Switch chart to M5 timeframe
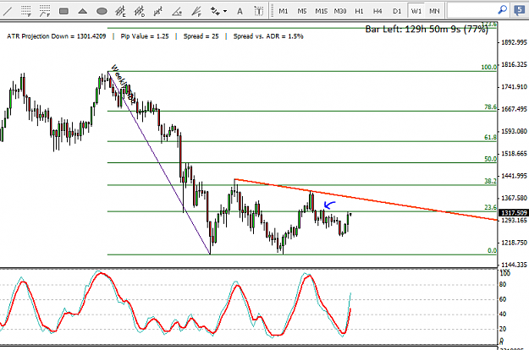529x350 pixels. 302,11
